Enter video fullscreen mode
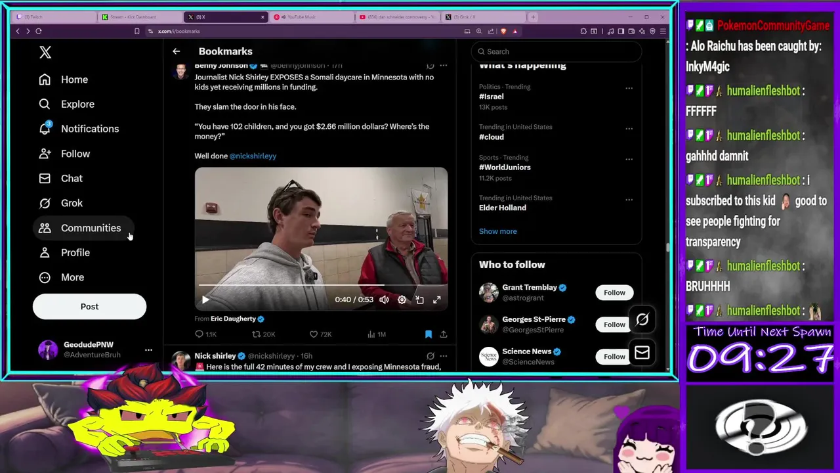Image resolution: width=840 pixels, height=473 pixels. pos(437,300)
